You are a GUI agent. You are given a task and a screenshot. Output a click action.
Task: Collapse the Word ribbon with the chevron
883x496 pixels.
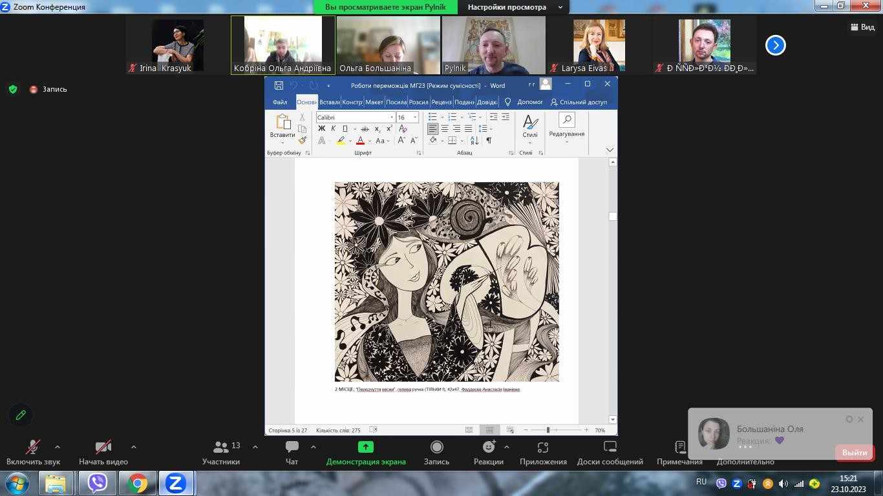click(610, 150)
